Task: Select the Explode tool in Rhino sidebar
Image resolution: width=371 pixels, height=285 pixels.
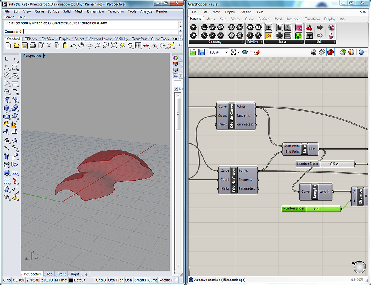Action: (15, 124)
